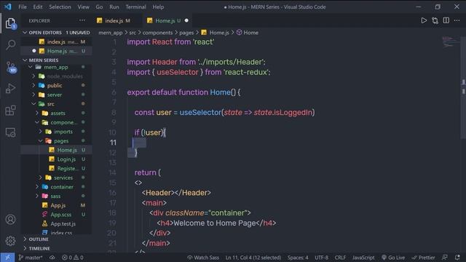Image resolution: width=466 pixels, height=262 pixels.
Task: Expand the server folder
Action: click(x=33, y=95)
